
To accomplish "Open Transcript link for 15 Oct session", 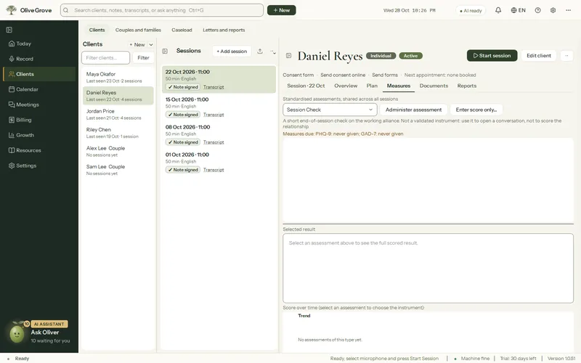I will [x=214, y=115].
